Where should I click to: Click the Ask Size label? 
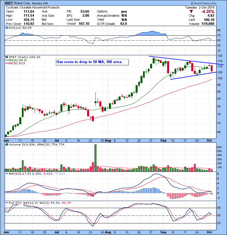[48, 16]
